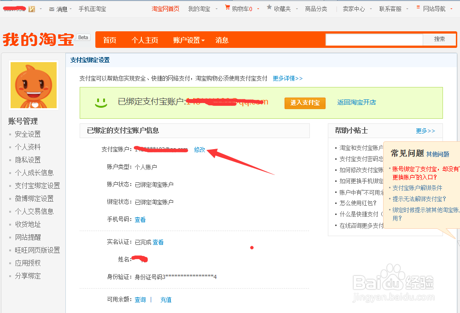Viewport: 460px width, 313px height.
Task: Open 收货地址 in sidebar
Action: (x=28, y=225)
